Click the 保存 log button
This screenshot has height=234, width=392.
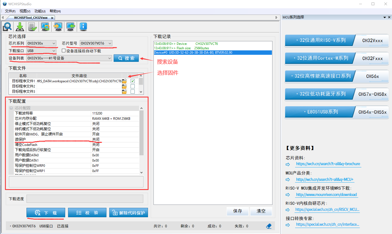[237, 211]
